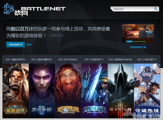
Task: Select the 访问《守望先锋》 tab
Action: pos(147,59)
